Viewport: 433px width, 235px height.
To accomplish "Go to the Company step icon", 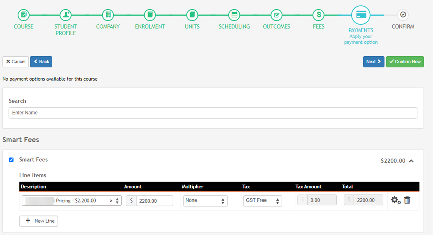I will coord(108,15).
